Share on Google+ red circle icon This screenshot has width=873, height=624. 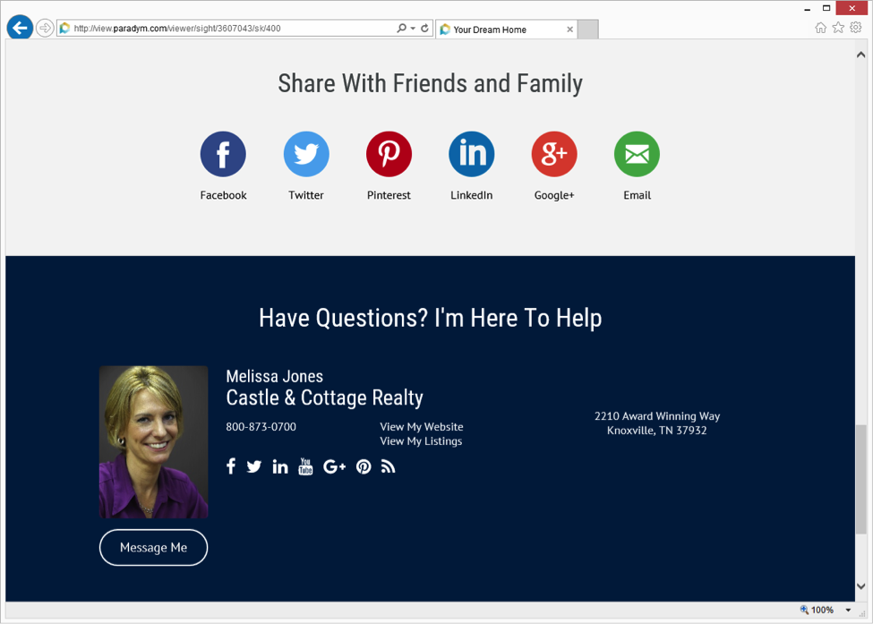coord(554,154)
